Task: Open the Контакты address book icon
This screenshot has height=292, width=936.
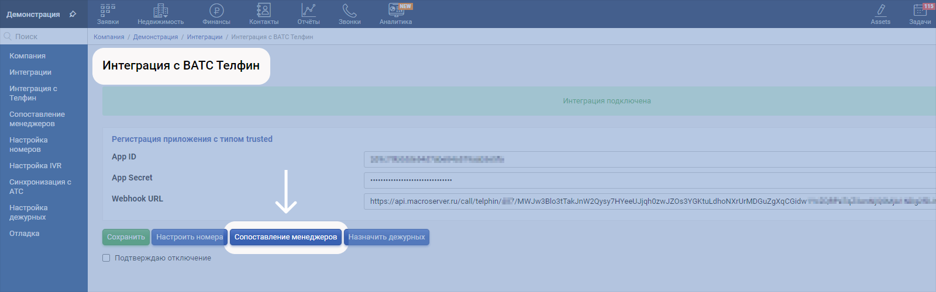Action: tap(264, 11)
